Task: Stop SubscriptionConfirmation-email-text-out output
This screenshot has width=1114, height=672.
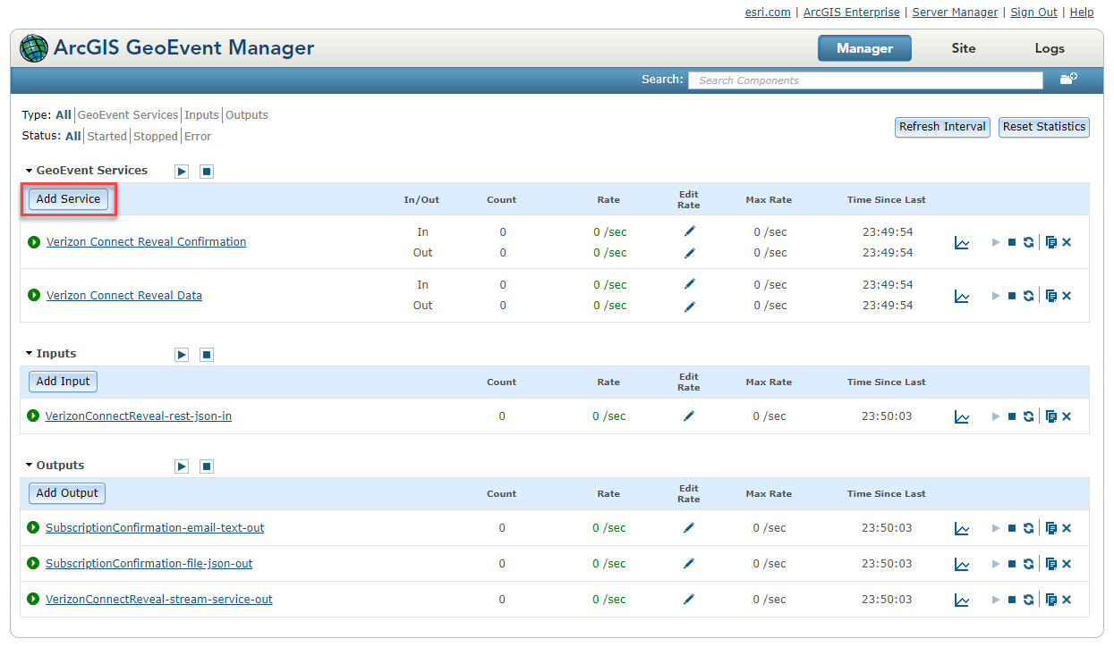Action: [1012, 528]
